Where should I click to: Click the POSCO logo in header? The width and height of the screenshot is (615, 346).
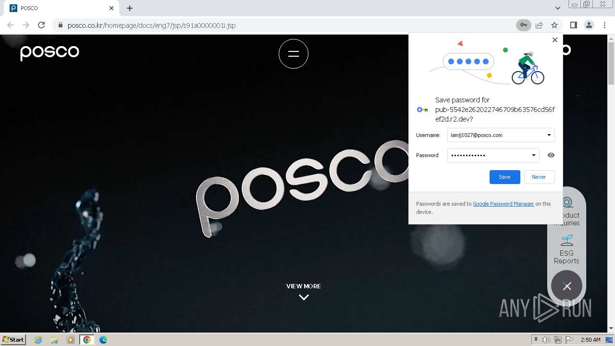(49, 52)
